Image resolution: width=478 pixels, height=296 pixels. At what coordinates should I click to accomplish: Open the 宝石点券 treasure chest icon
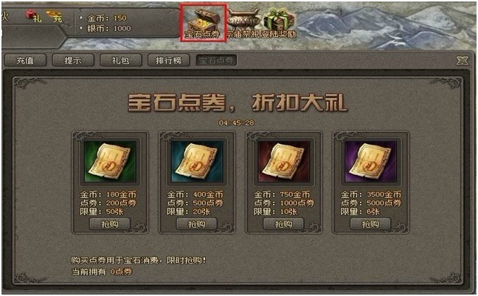tap(203, 23)
